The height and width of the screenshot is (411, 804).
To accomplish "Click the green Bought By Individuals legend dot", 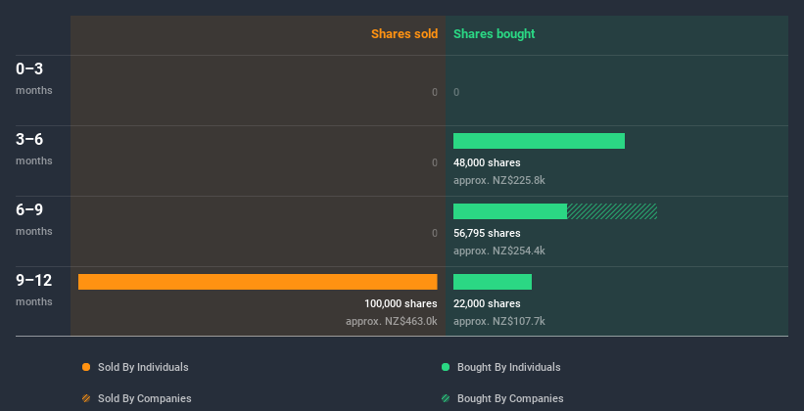I will click(x=446, y=367).
